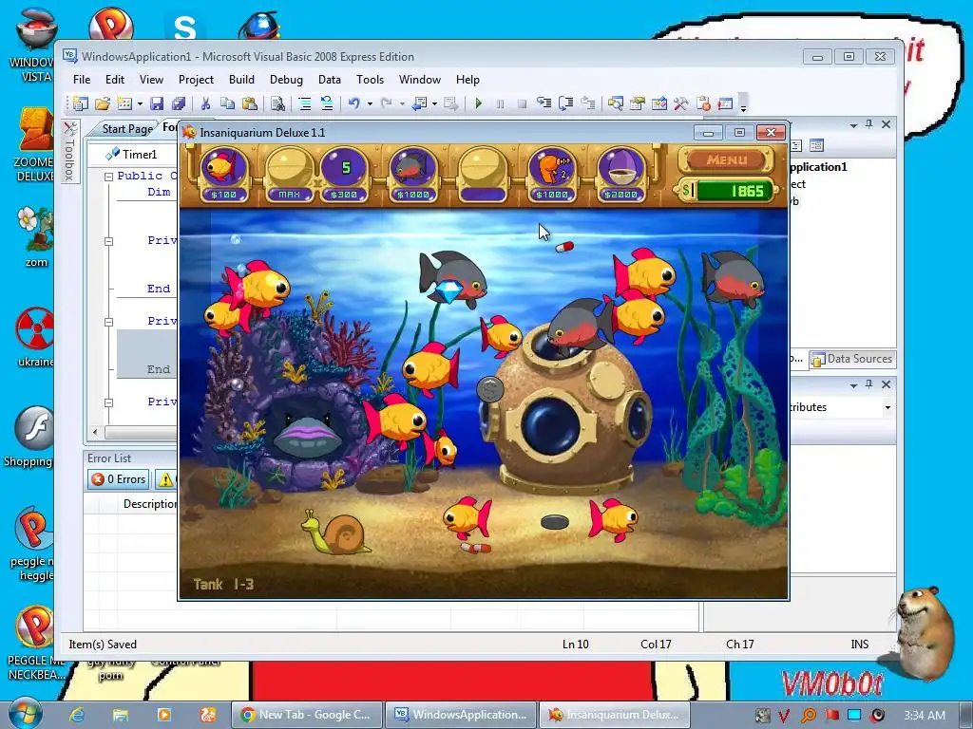Click the Comment out lines icon
Viewport: 973px width, 729px height.
point(305,103)
